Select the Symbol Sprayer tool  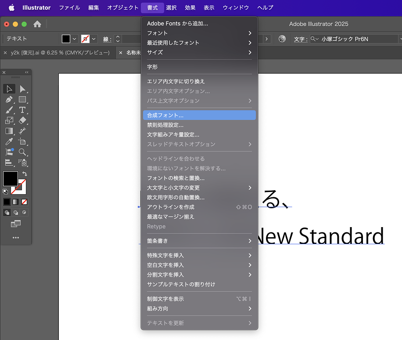point(22,163)
